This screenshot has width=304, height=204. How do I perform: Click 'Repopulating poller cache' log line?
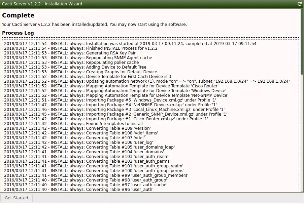point(71,62)
